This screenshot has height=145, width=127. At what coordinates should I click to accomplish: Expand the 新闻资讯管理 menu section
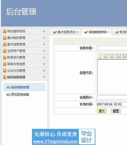pos(44,57)
